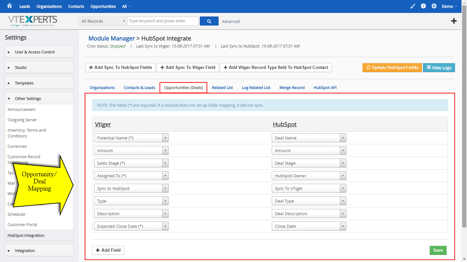The width and height of the screenshot is (467, 262).
Task: Expand User & Access Control section
Action: pyautogui.click(x=39, y=52)
